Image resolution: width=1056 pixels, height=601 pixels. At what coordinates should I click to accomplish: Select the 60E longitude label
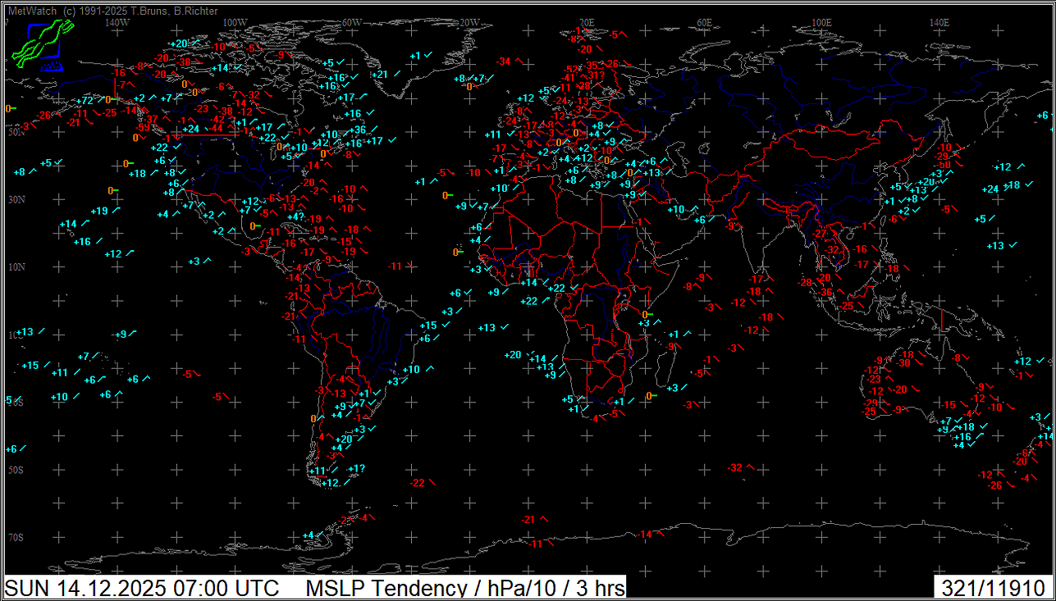click(704, 22)
